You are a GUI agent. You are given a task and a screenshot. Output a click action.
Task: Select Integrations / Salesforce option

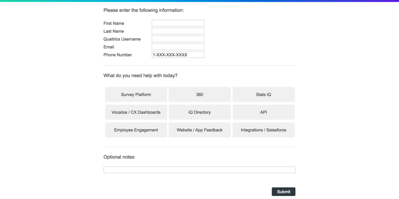click(263, 130)
